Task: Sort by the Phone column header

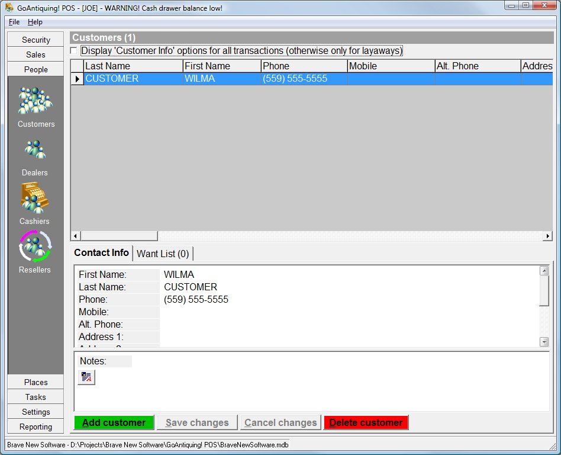Action: [305, 66]
